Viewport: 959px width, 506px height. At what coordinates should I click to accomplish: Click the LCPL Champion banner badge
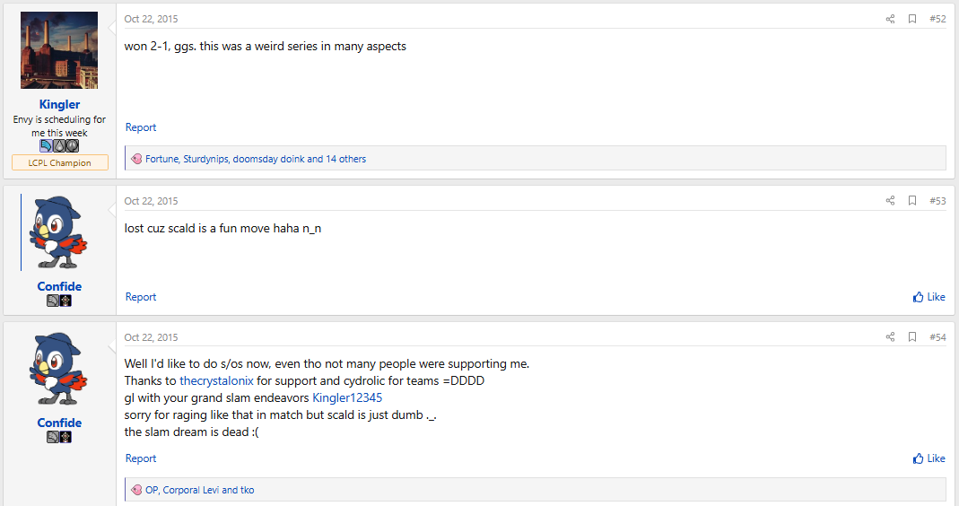pyautogui.click(x=59, y=162)
